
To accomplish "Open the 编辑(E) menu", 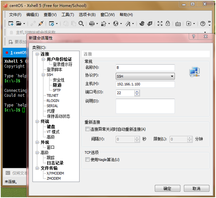I will [33, 15].
